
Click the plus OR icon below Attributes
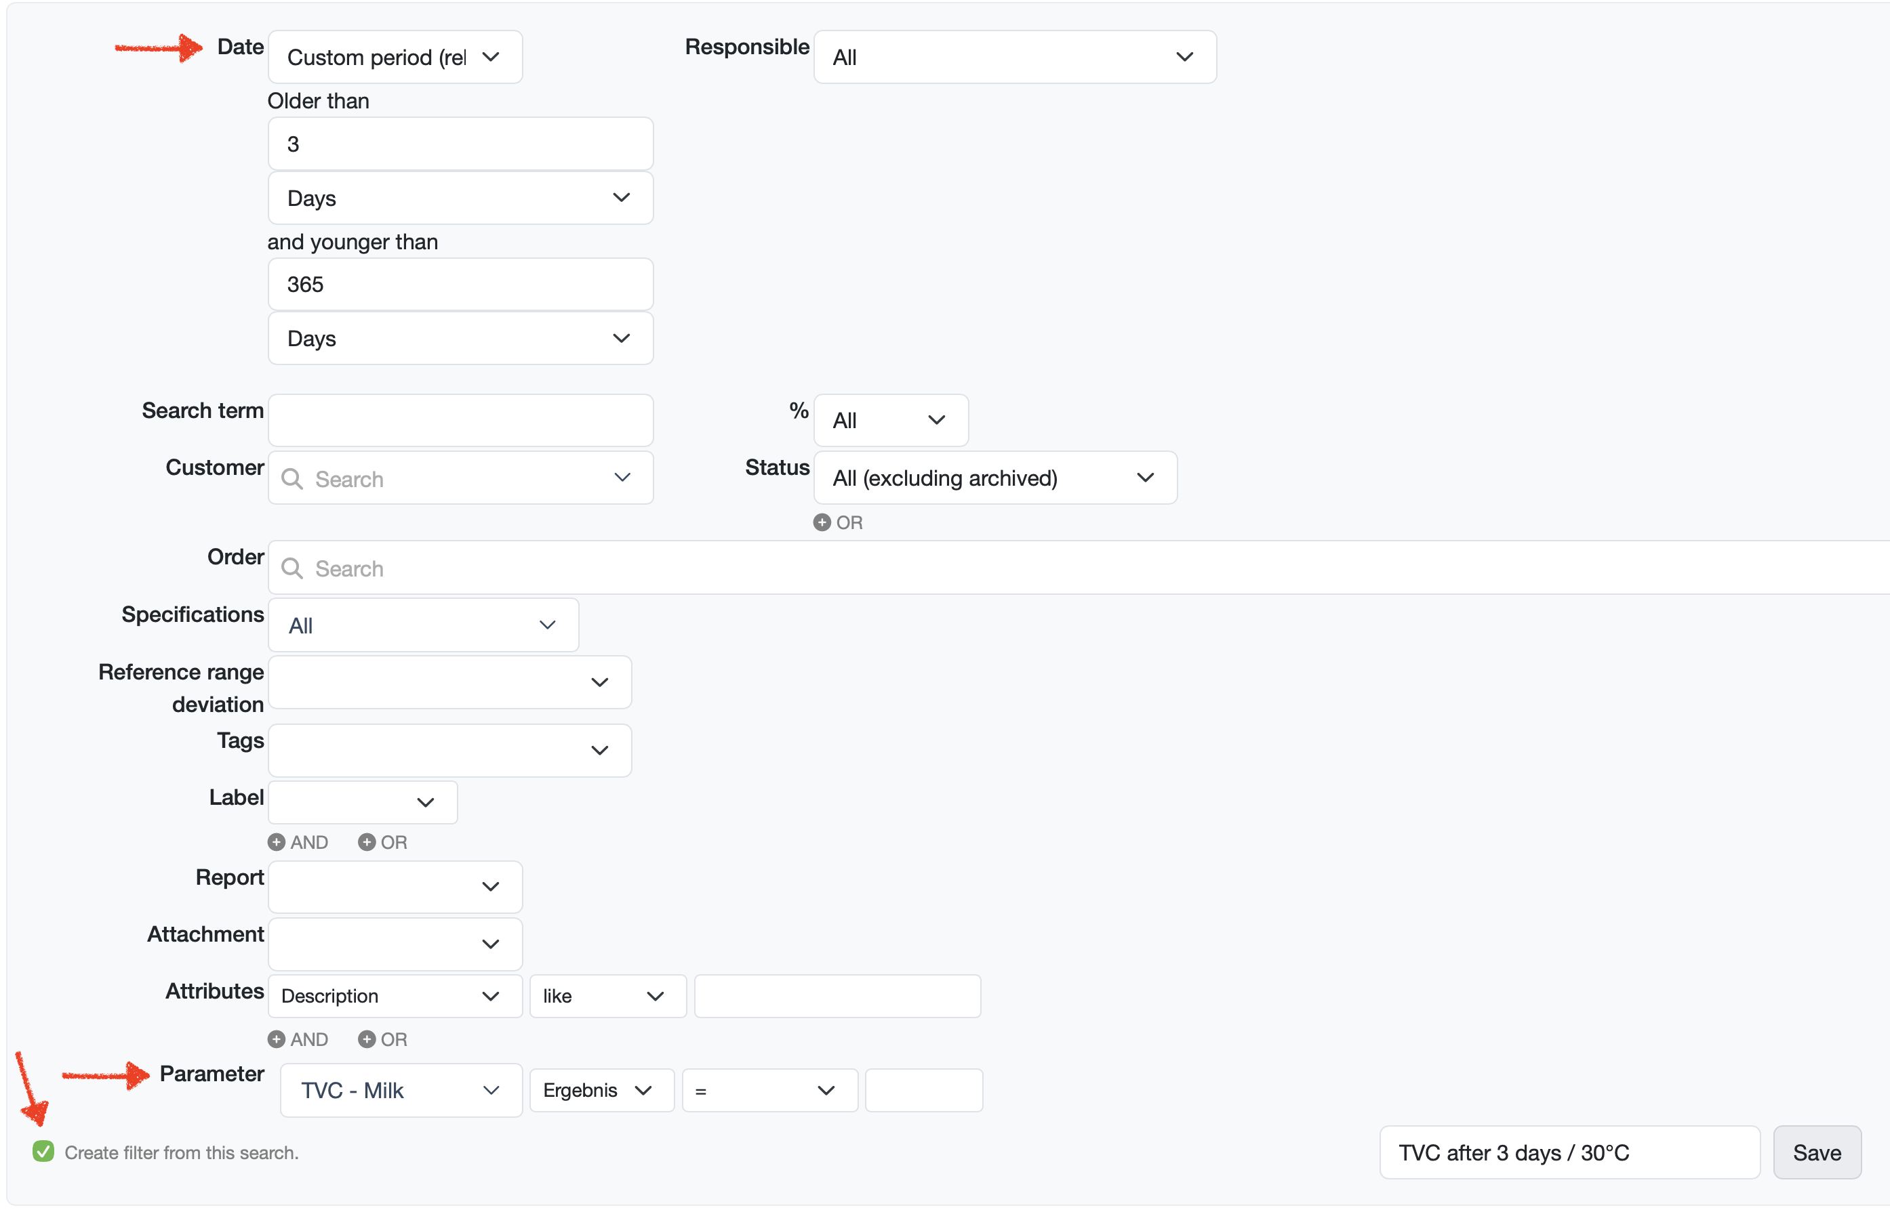coord(367,1039)
